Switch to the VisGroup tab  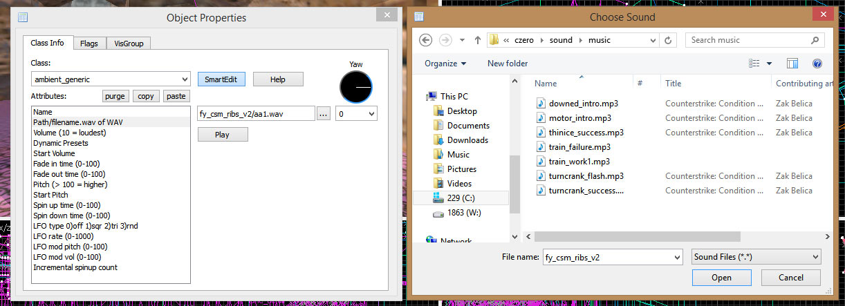pos(129,44)
